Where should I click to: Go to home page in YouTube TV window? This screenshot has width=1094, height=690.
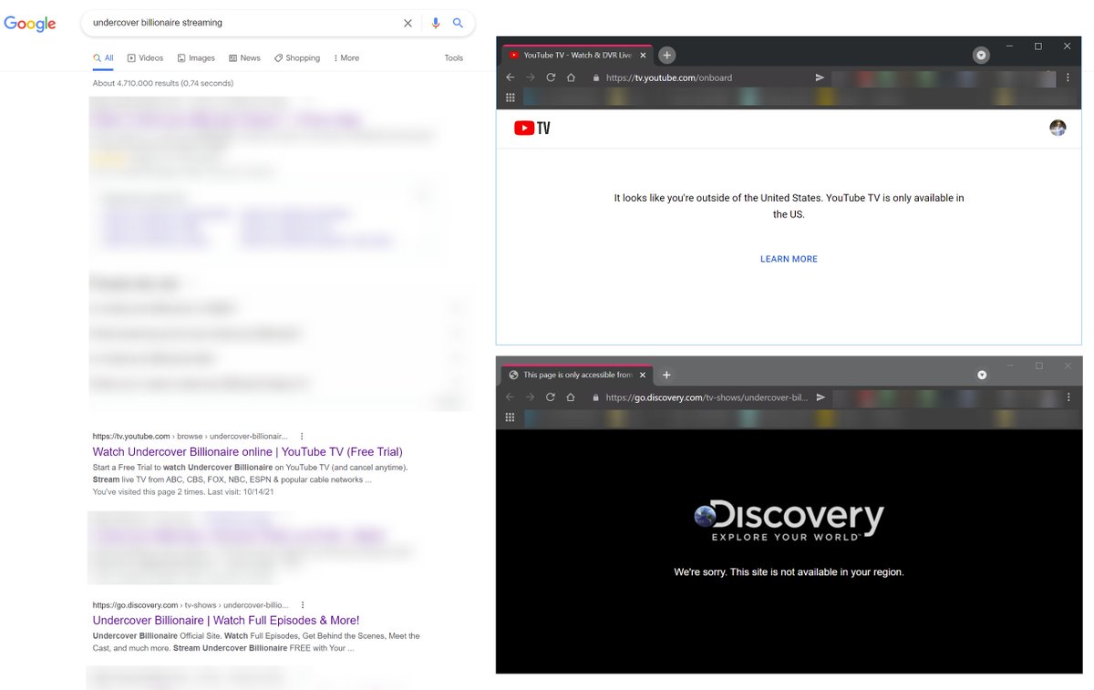coord(571,77)
